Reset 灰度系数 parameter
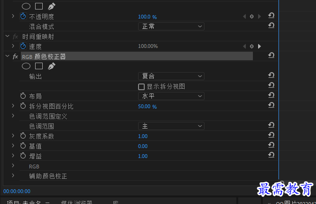The width and height of the screenshot is (316, 204). coord(271,135)
